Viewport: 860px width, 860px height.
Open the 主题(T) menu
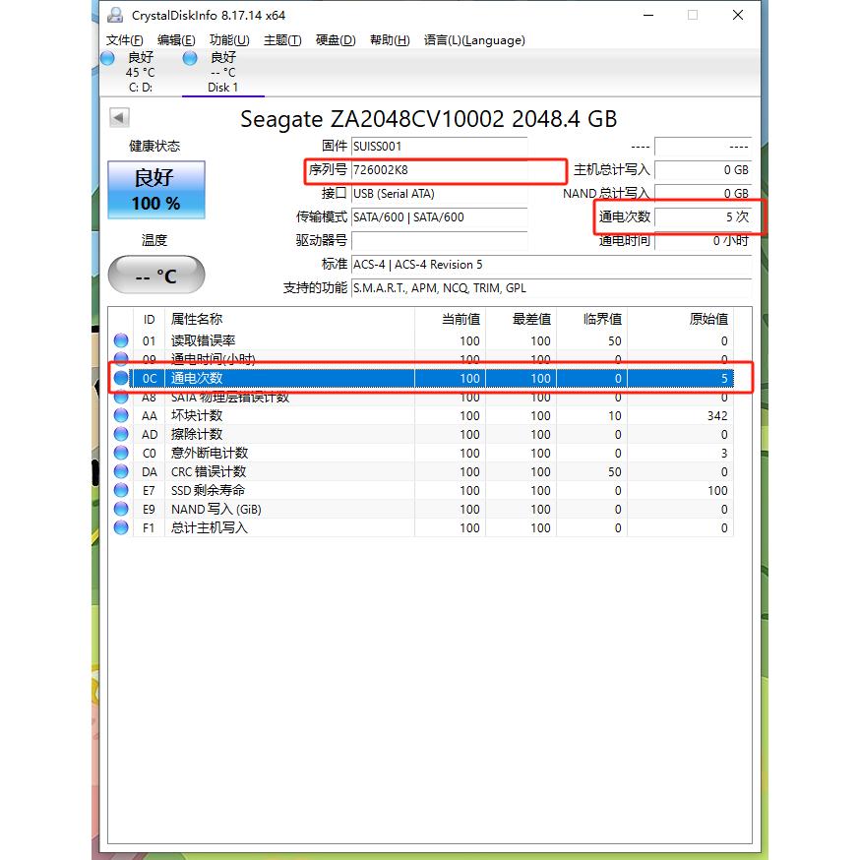click(282, 40)
